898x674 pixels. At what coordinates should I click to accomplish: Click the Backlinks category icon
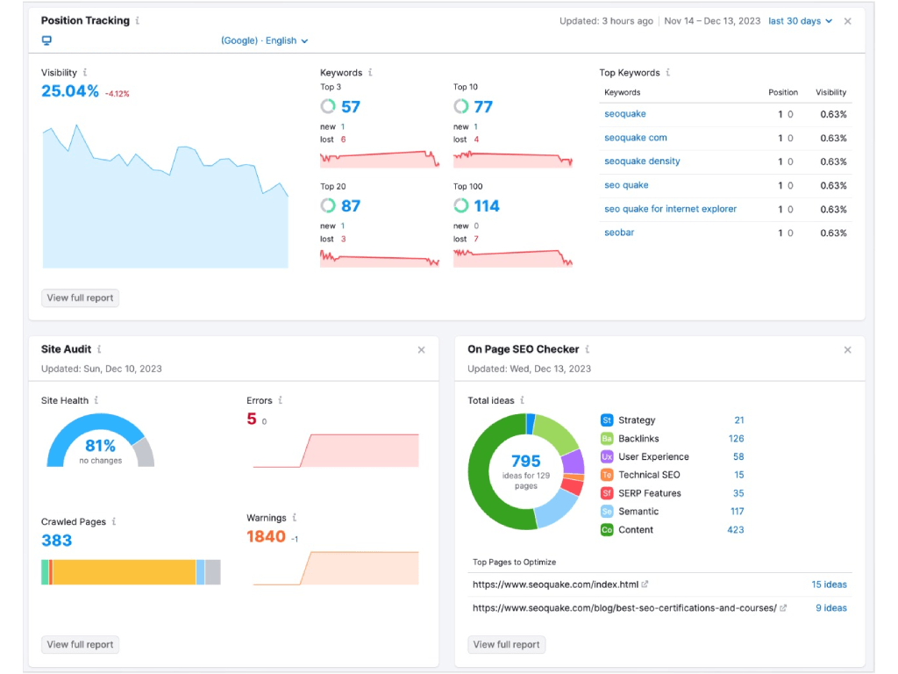(x=607, y=439)
